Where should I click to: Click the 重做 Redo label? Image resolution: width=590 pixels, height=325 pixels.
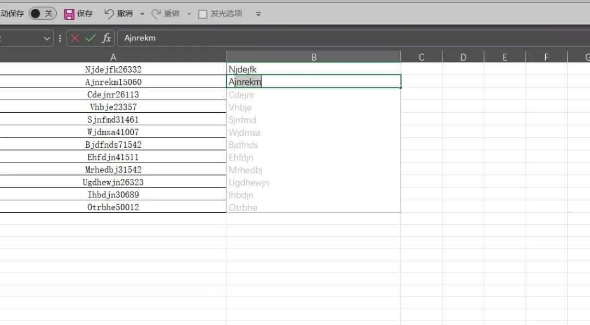click(172, 14)
